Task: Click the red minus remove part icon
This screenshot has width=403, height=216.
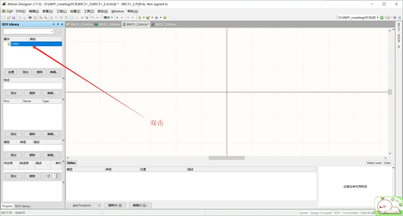Action: click(x=122, y=17)
